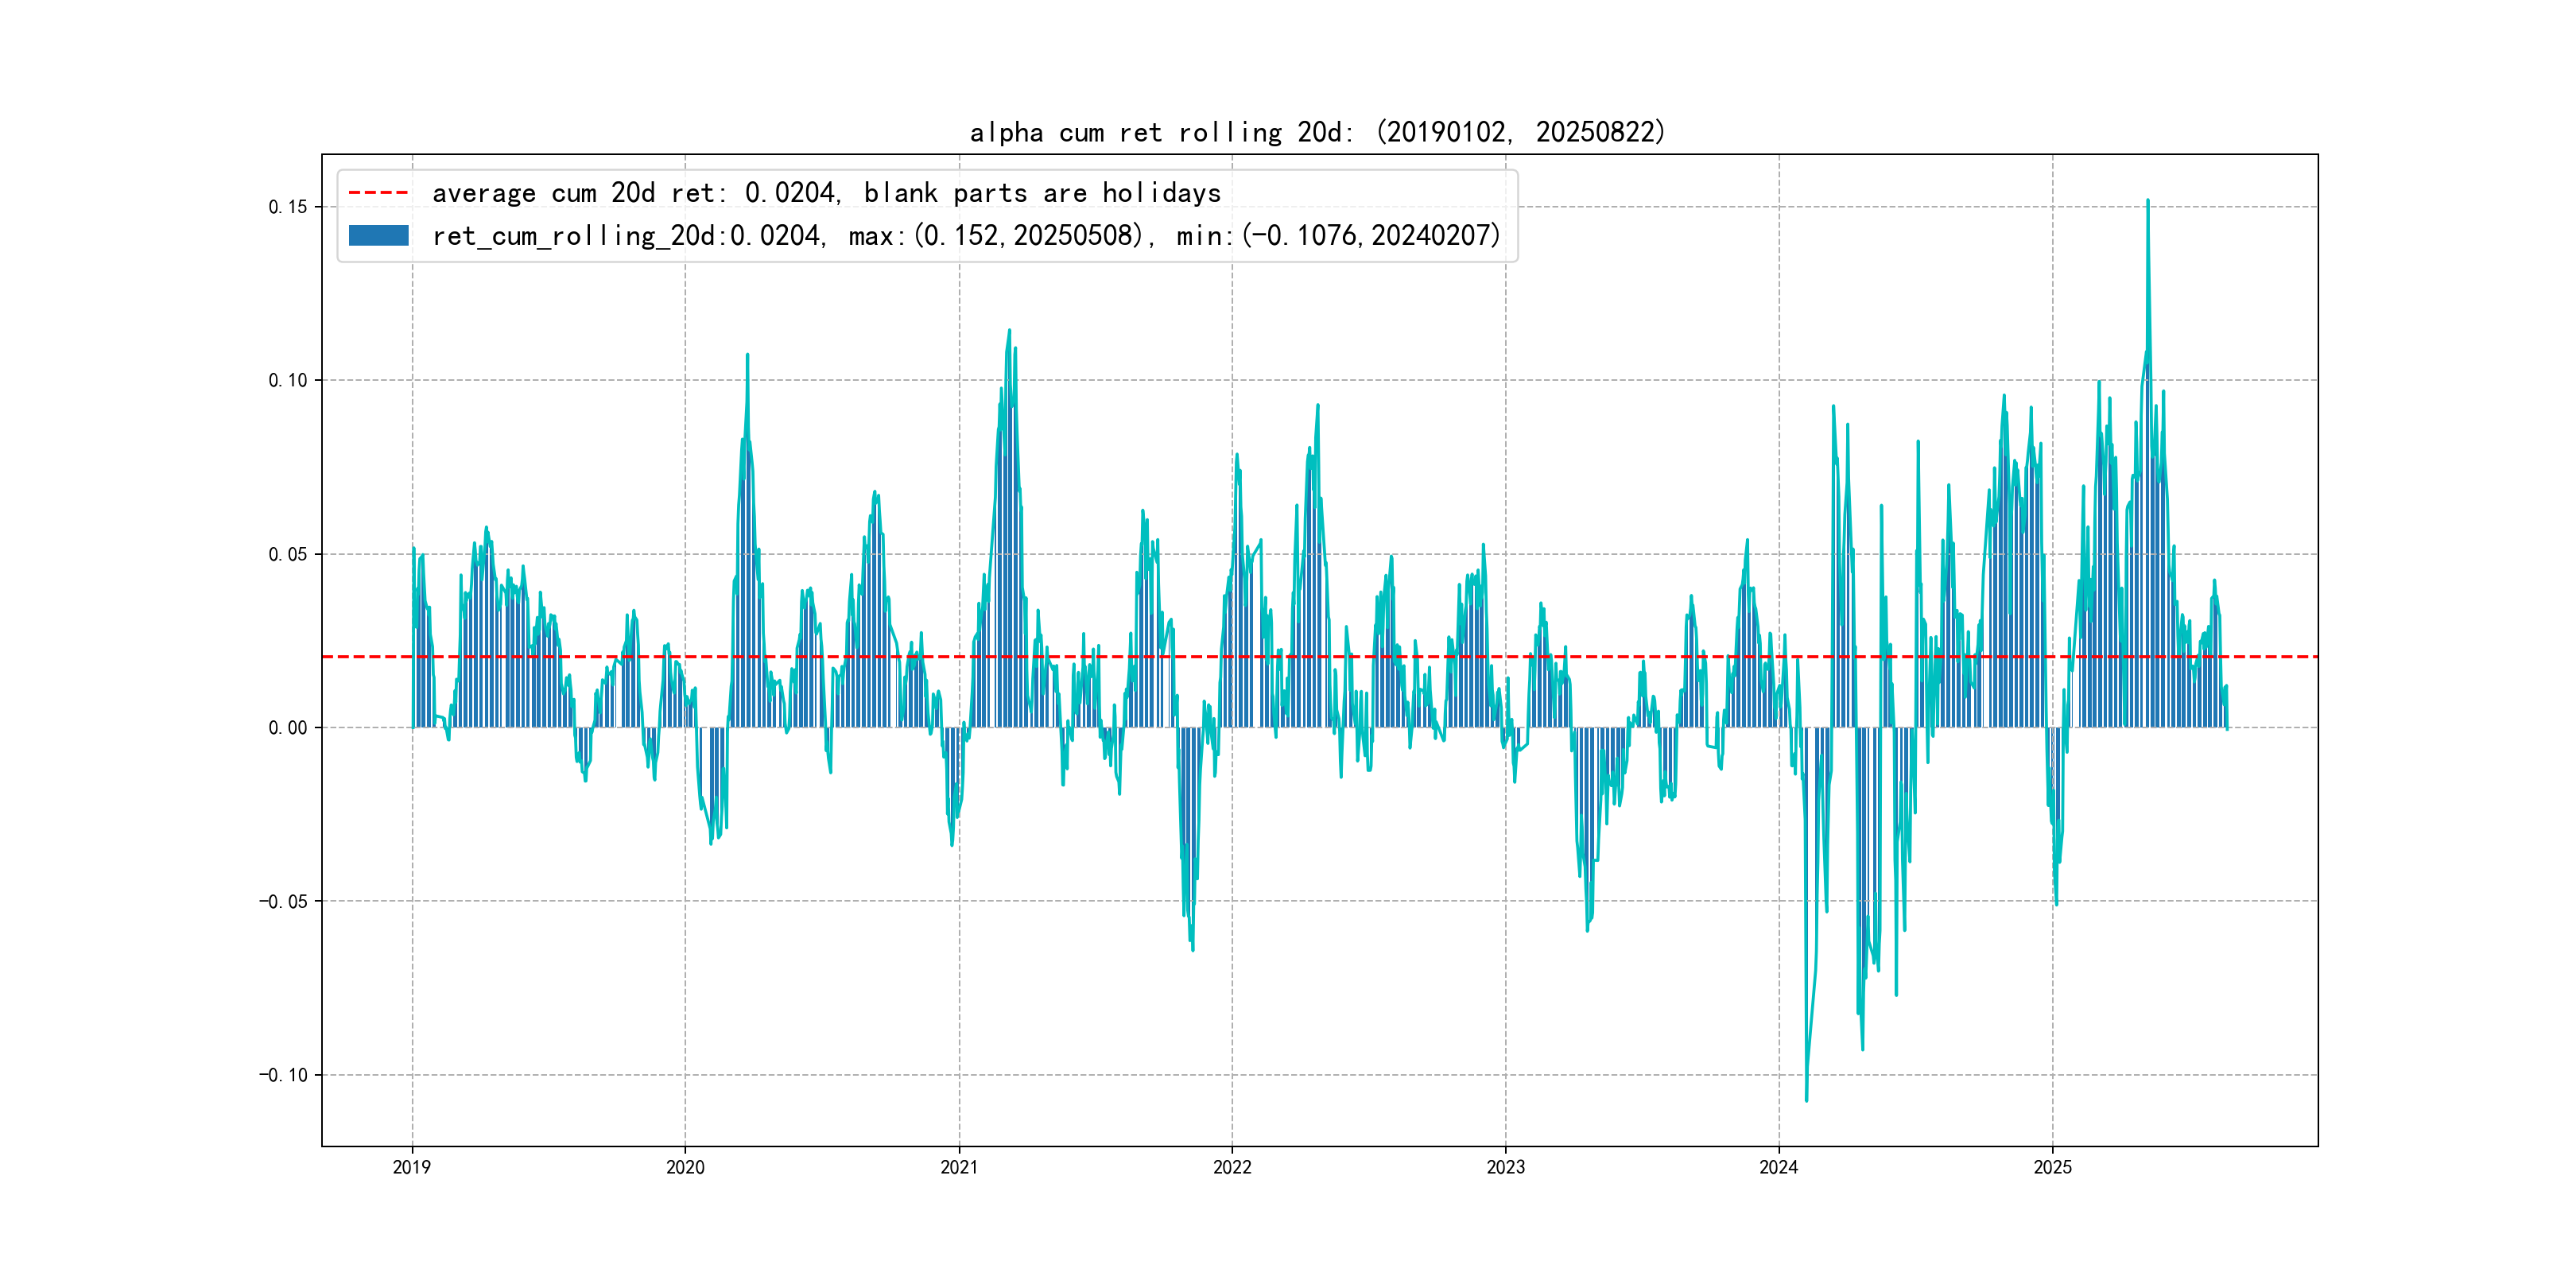2576x1288 pixels.
Task: Click the blue legend color patch
Action: click(378, 236)
